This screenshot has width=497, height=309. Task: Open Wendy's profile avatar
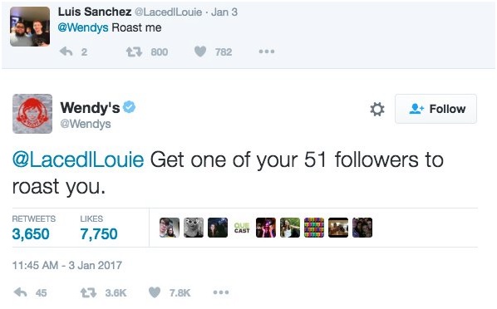click(x=32, y=114)
